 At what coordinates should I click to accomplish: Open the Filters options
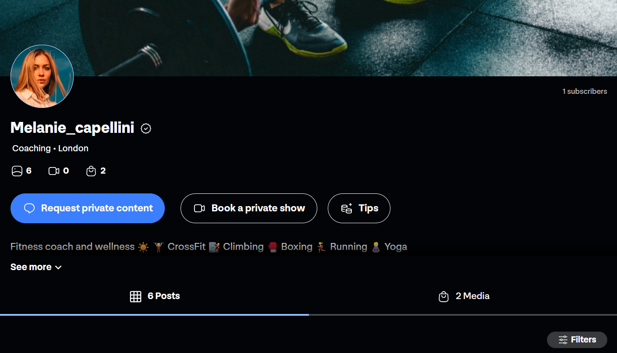click(577, 340)
